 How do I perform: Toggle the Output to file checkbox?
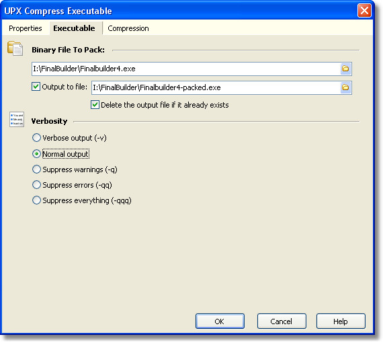(36, 87)
